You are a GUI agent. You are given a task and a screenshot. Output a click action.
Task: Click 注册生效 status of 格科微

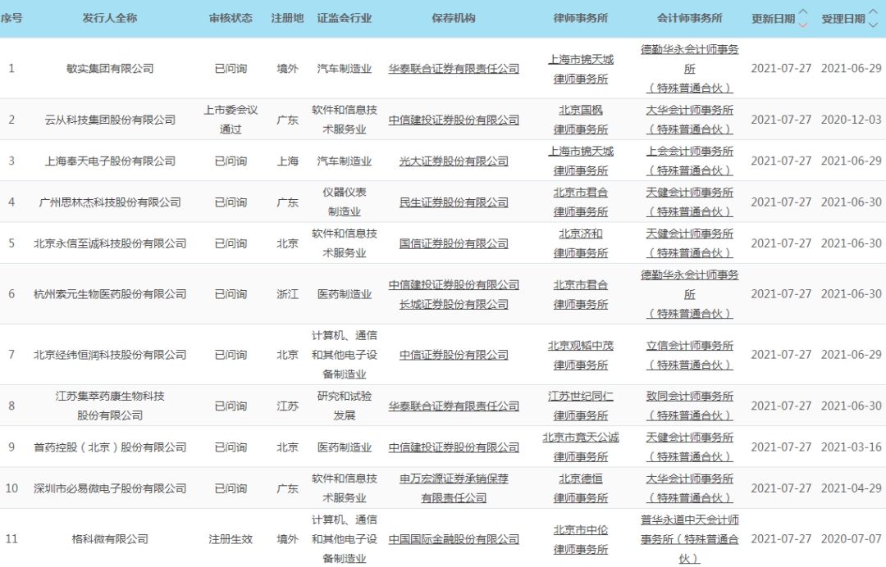pyautogui.click(x=231, y=539)
